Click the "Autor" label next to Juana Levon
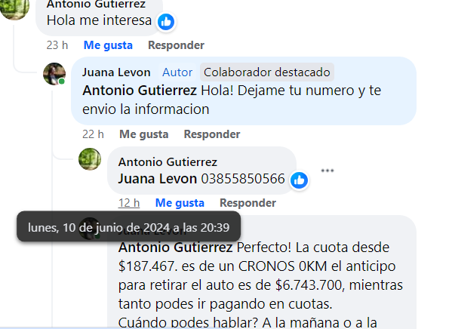The image size is (449, 329). [177, 72]
